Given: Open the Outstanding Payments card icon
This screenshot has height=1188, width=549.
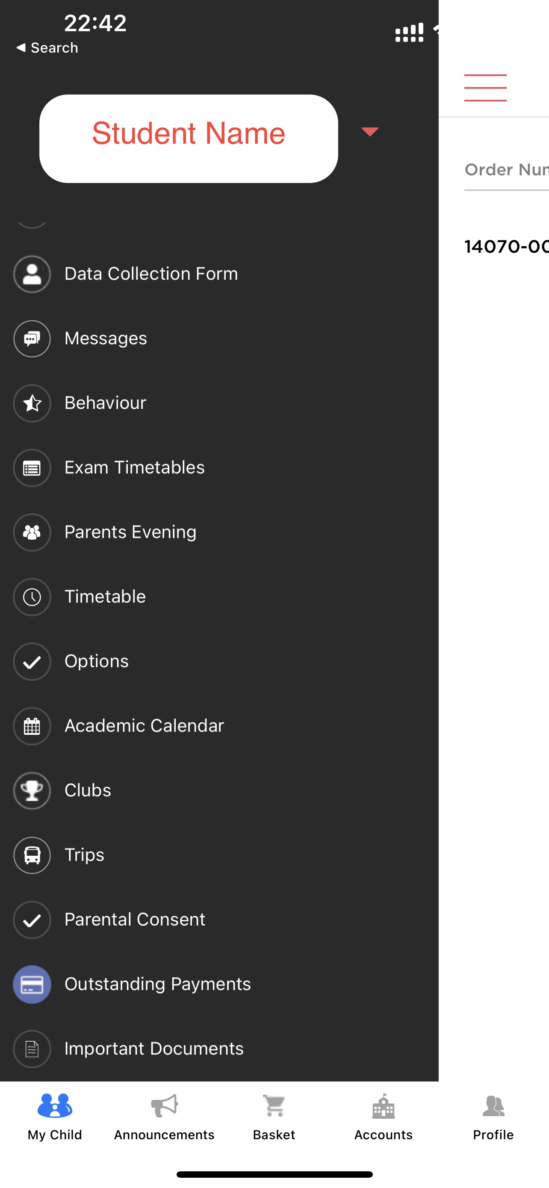Looking at the screenshot, I should point(32,984).
